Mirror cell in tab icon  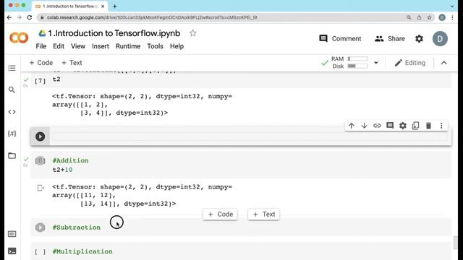tap(416, 126)
